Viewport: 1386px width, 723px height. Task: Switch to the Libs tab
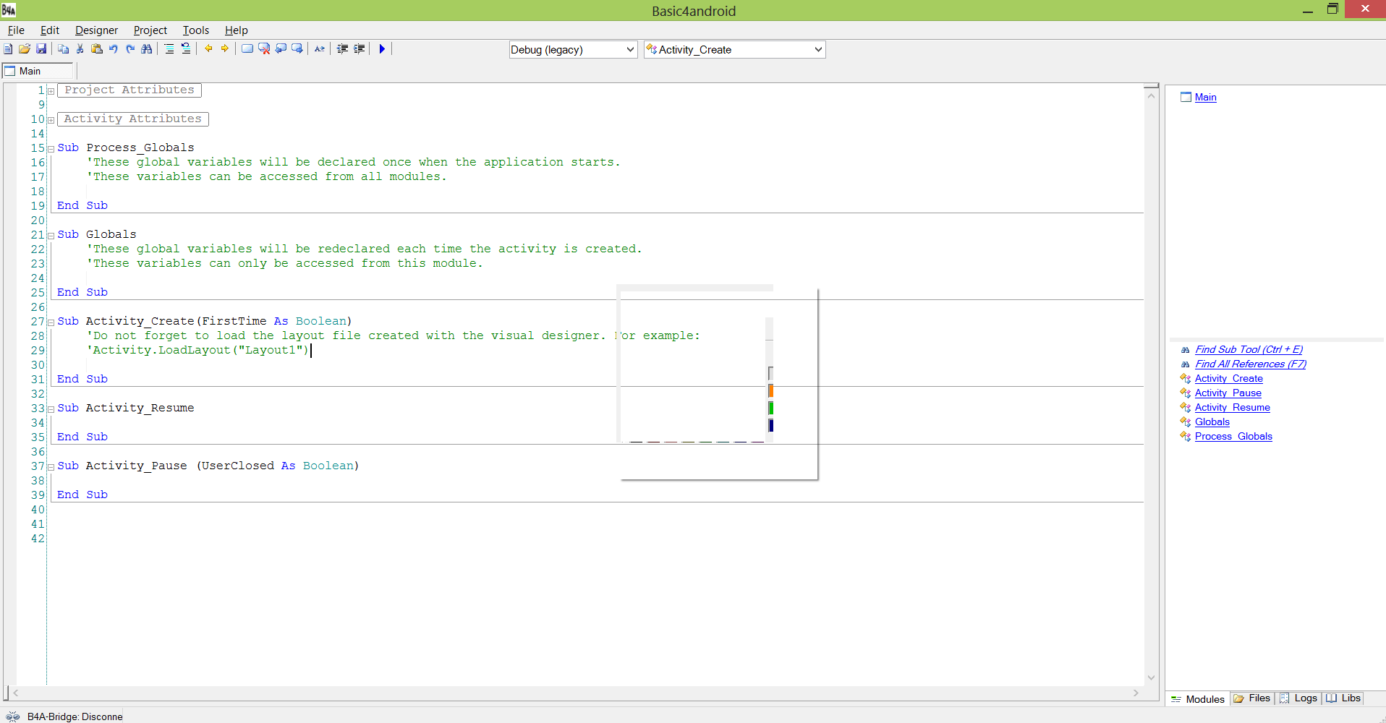click(1344, 698)
